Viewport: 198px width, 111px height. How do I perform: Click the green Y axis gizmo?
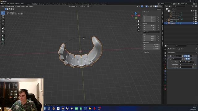tap(136, 18)
